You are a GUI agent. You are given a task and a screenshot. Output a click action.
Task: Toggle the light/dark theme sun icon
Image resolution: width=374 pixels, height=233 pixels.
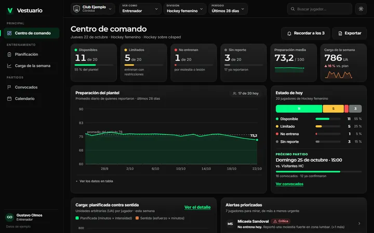tap(361, 9)
